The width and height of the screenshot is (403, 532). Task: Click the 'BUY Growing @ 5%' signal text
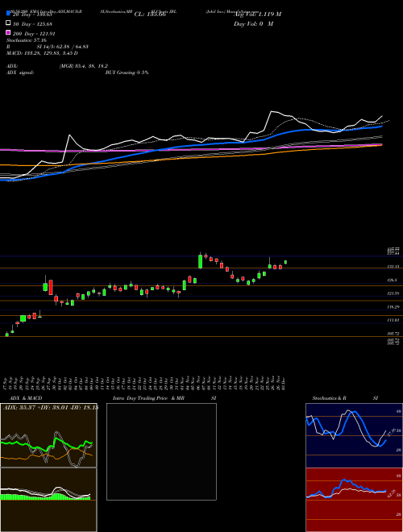pyautogui.click(x=127, y=73)
